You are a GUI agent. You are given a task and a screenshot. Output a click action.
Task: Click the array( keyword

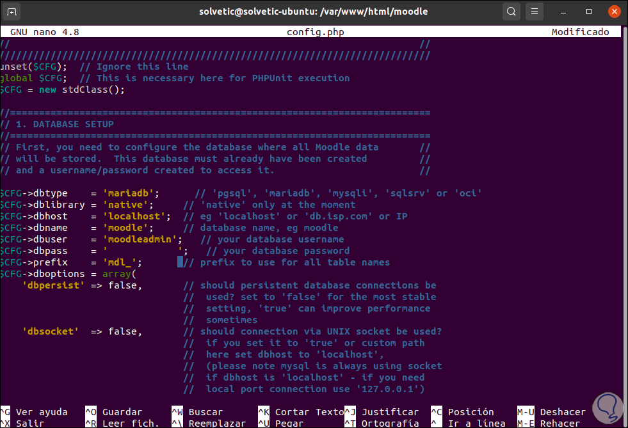point(119,274)
